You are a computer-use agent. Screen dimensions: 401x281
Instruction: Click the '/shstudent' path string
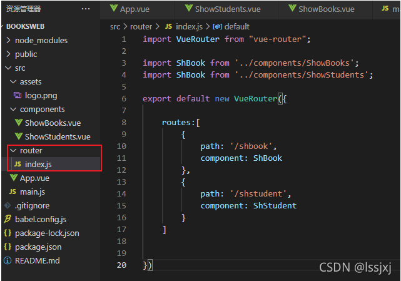pos(258,194)
